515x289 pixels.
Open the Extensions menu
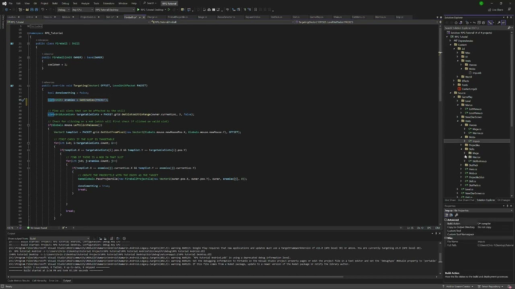tap(109, 3)
